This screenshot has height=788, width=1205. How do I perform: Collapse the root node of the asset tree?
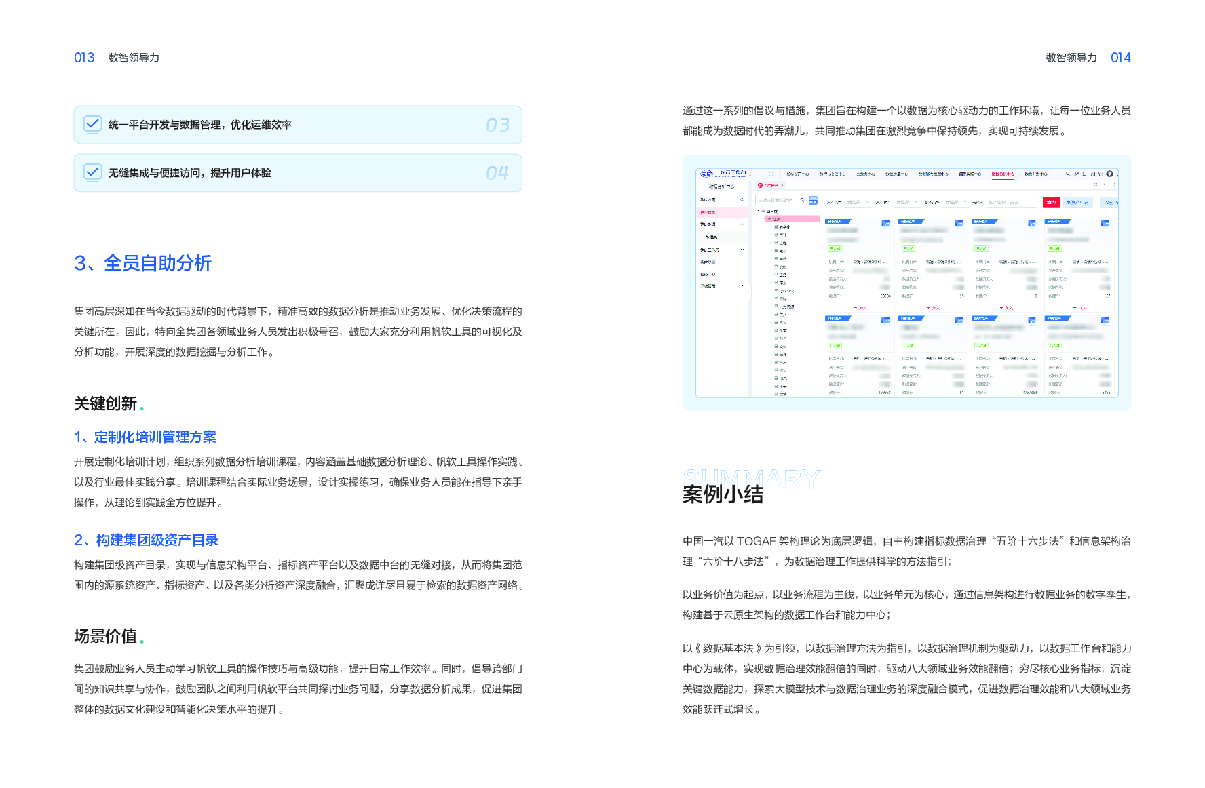[x=759, y=211]
